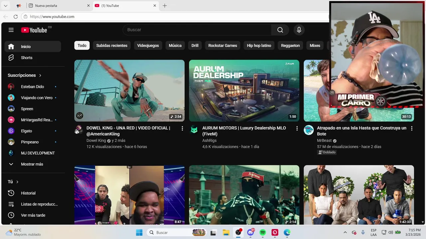Screen dimensions: 426x239
Task: Open Viajando con Vero subscription
Action: 33,98
